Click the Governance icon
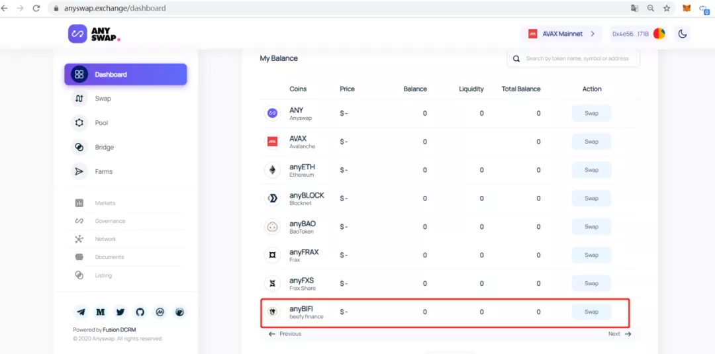 pyautogui.click(x=79, y=221)
